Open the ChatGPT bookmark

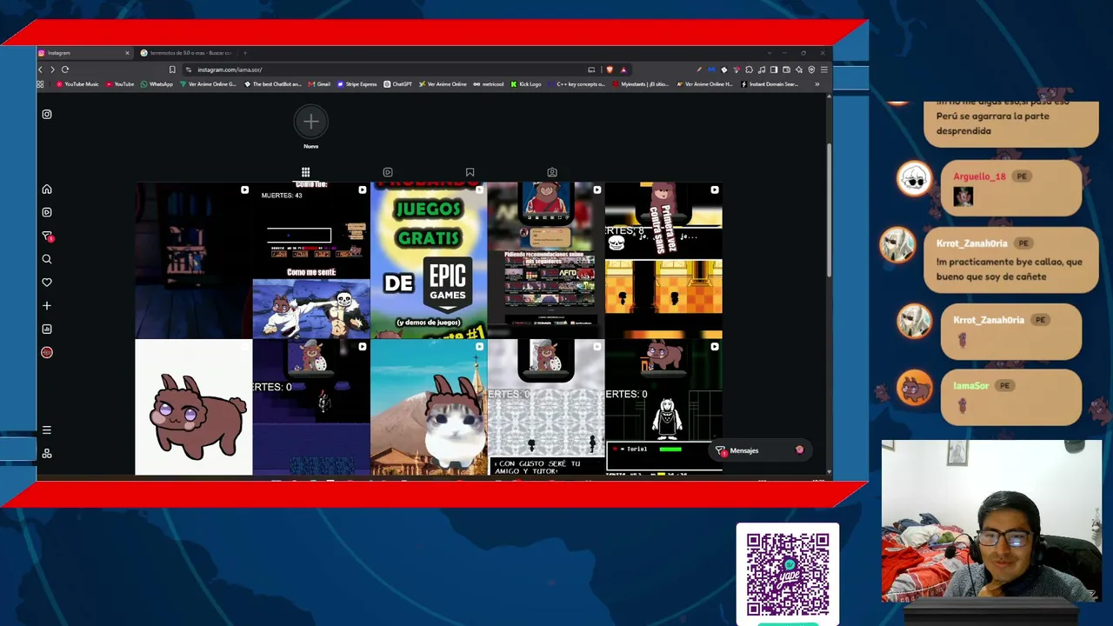coord(398,84)
